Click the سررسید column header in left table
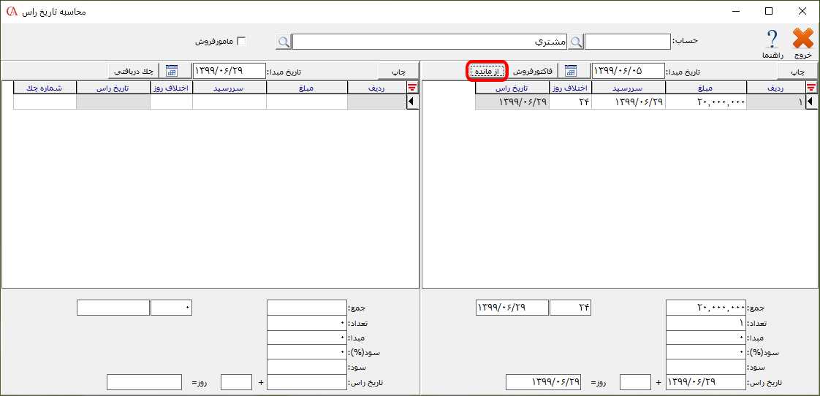 click(229, 88)
